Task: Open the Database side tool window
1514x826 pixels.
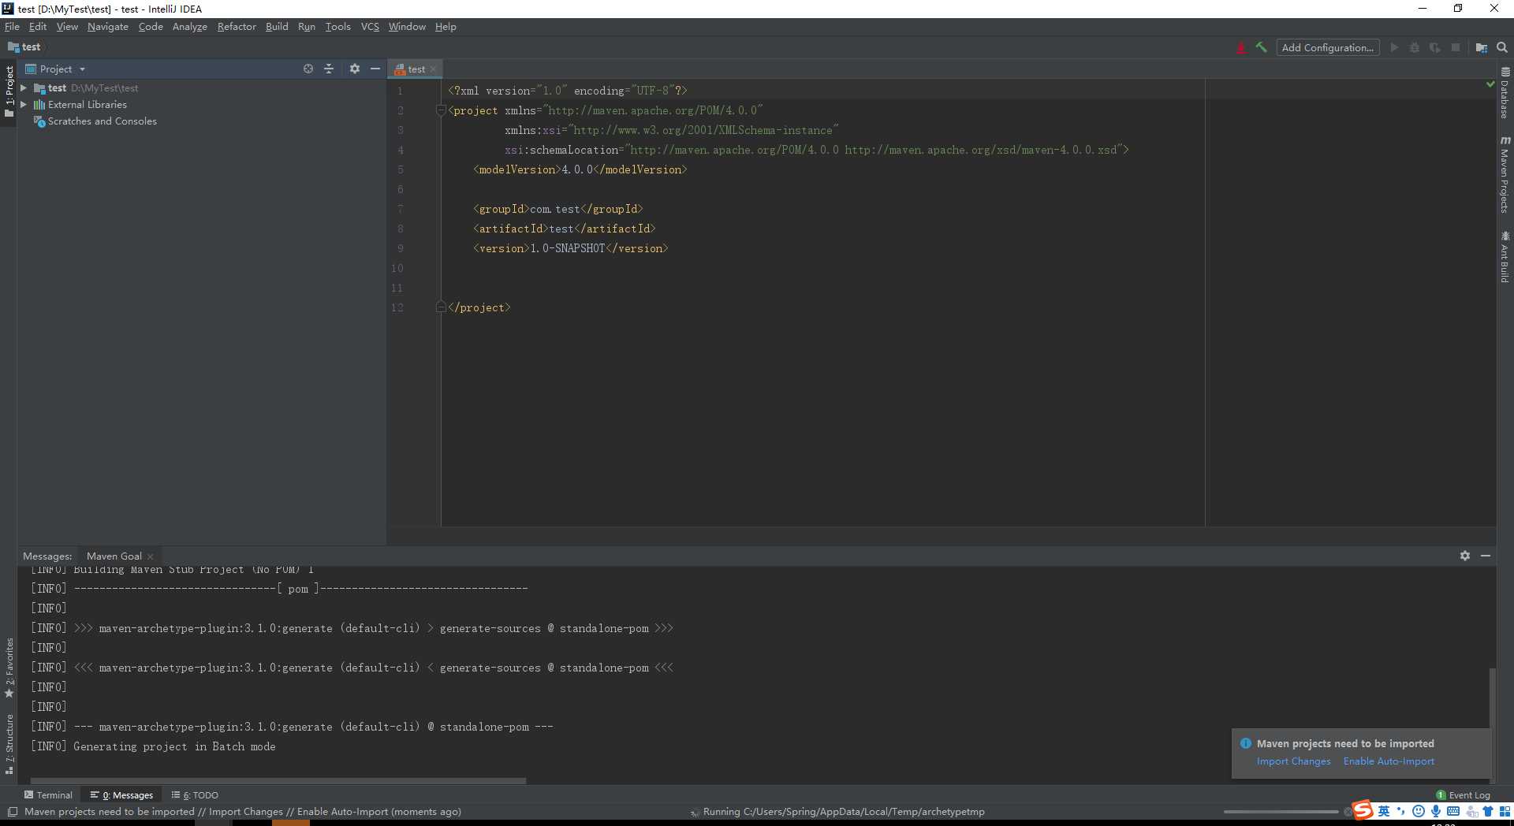Action: pos(1505,93)
